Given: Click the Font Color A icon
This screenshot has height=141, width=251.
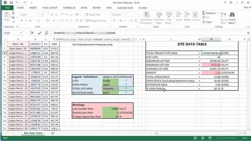Looking at the screenshot, I should [54, 20].
